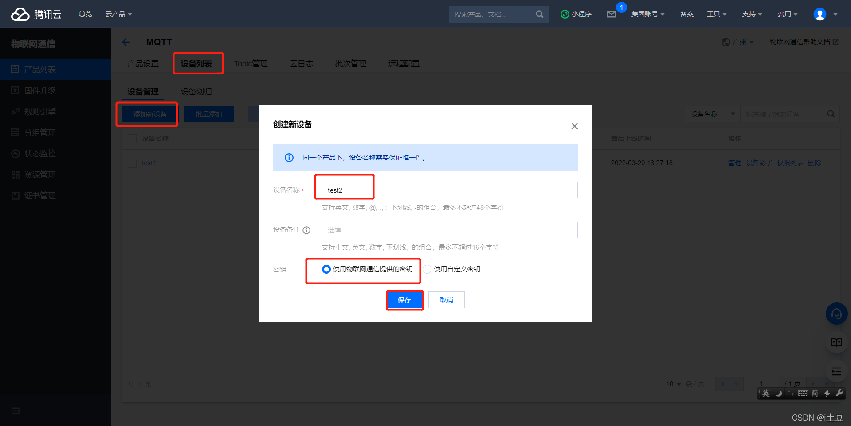This screenshot has width=851, height=426.
Task: Click into the 设备名称 input field
Action: click(x=450, y=190)
